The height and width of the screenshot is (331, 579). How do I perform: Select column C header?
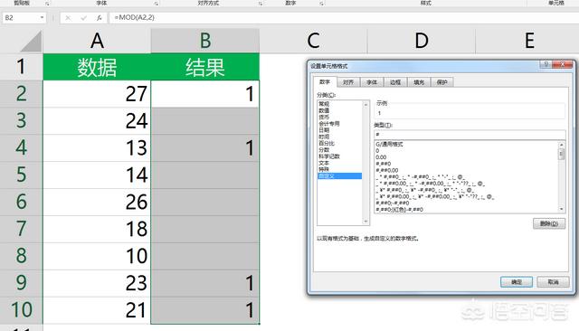tap(314, 41)
